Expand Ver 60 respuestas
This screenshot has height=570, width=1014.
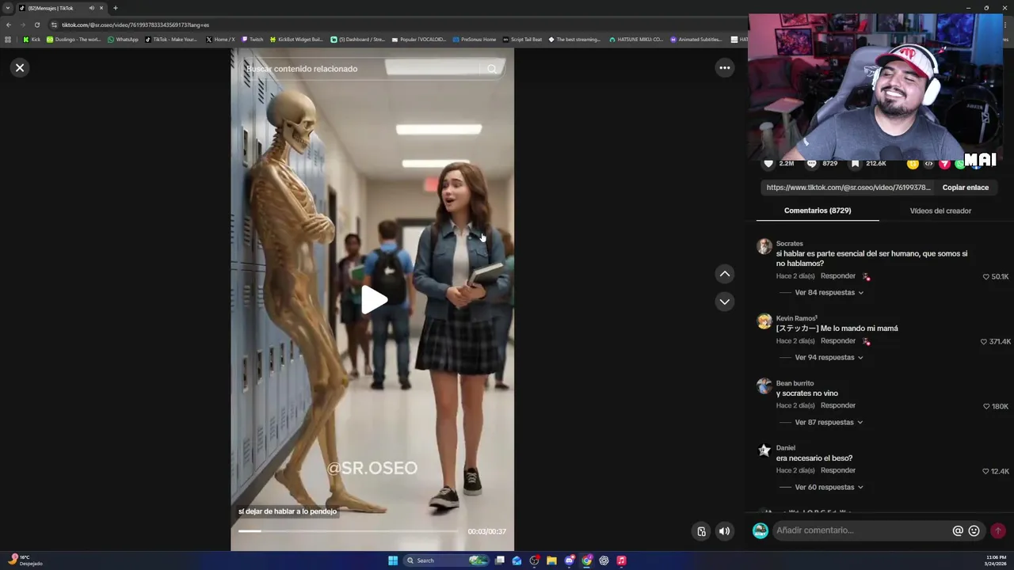pyautogui.click(x=829, y=488)
